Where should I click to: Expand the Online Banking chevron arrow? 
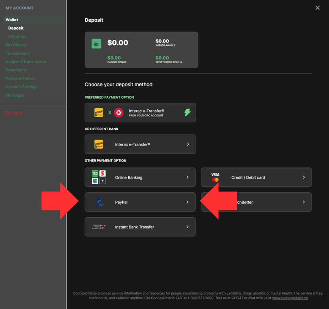187,177
